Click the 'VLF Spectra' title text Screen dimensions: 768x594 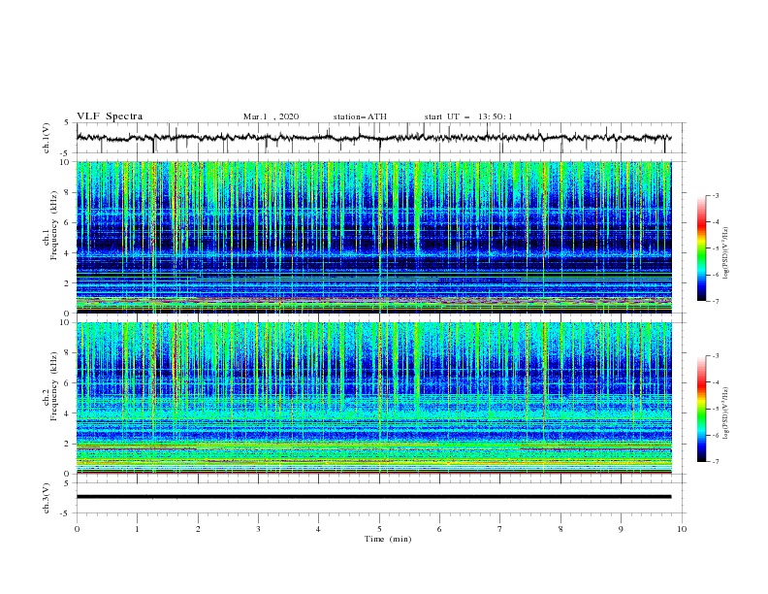click(x=110, y=116)
